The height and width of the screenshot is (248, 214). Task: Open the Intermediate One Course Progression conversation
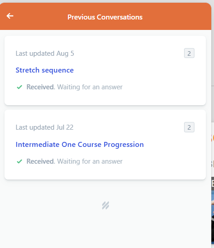(x=79, y=145)
